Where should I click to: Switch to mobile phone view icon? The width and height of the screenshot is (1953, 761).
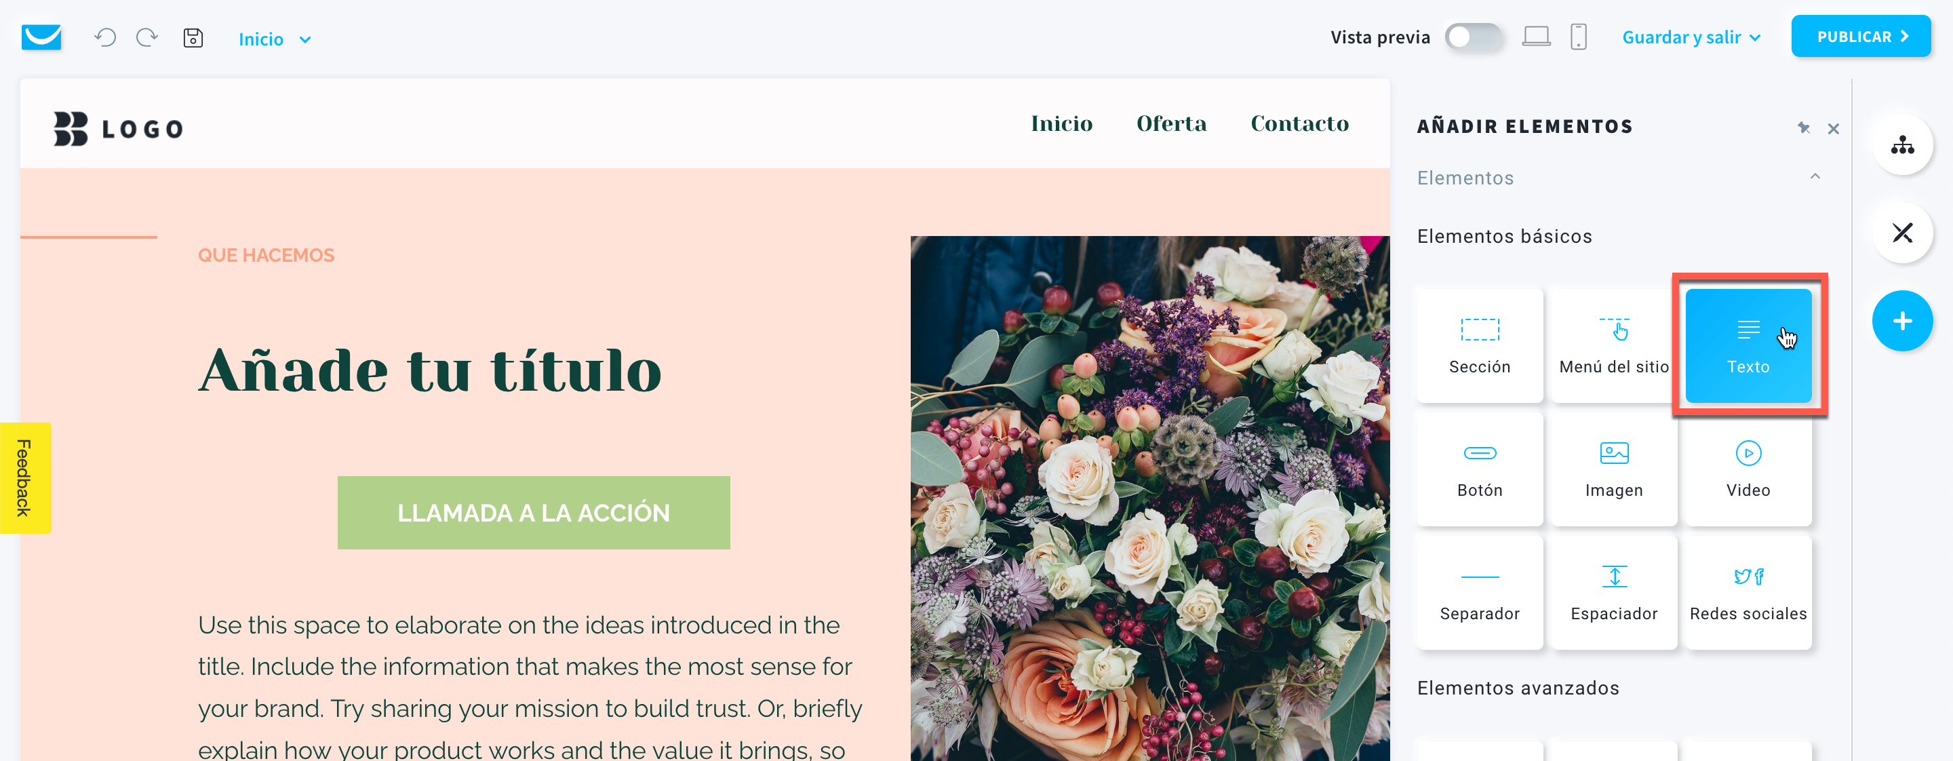1579,37
